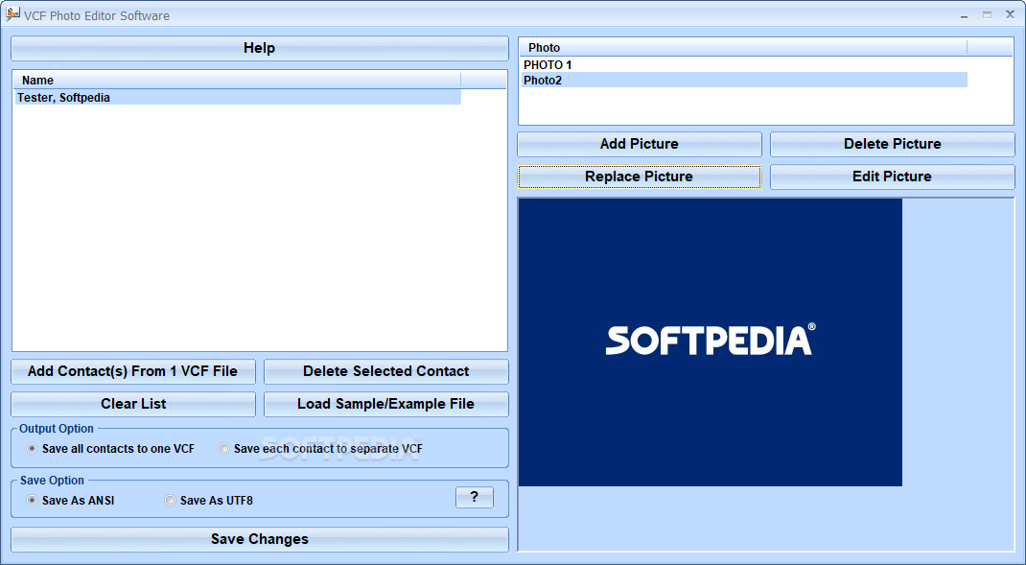
Task: Load Sample/Example File
Action: (386, 404)
